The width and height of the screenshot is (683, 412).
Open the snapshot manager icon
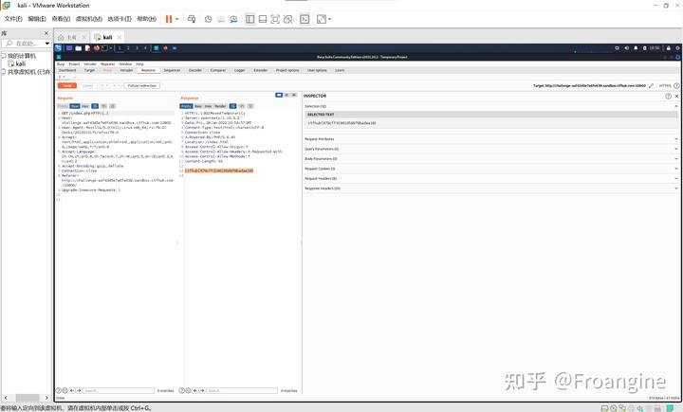[x=233, y=19]
